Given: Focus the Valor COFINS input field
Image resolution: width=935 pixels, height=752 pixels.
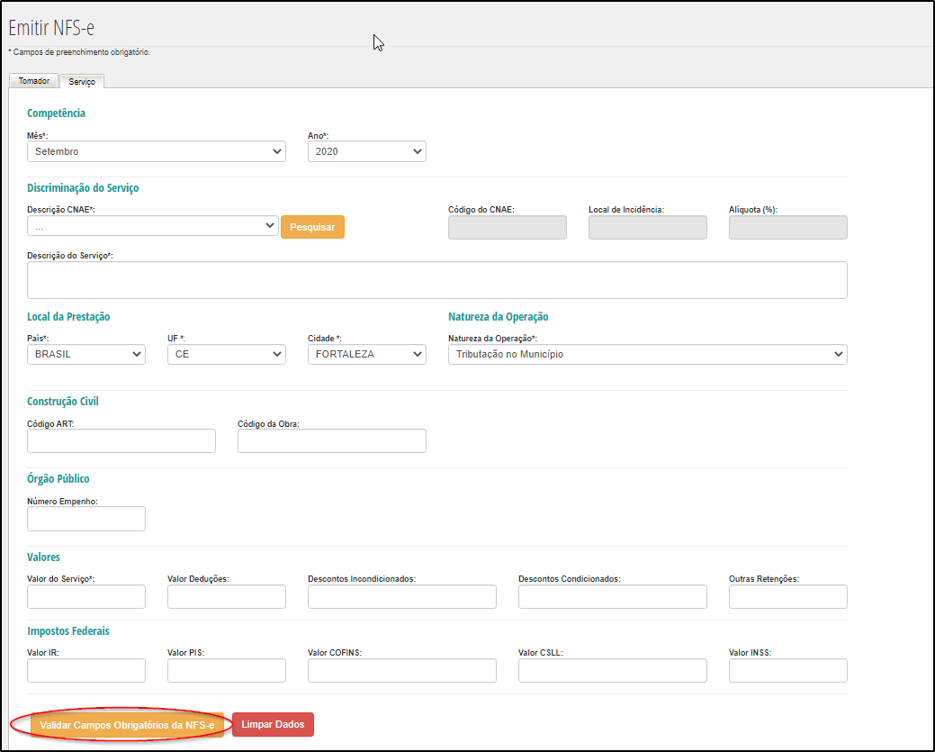Looking at the screenshot, I should pos(402,671).
